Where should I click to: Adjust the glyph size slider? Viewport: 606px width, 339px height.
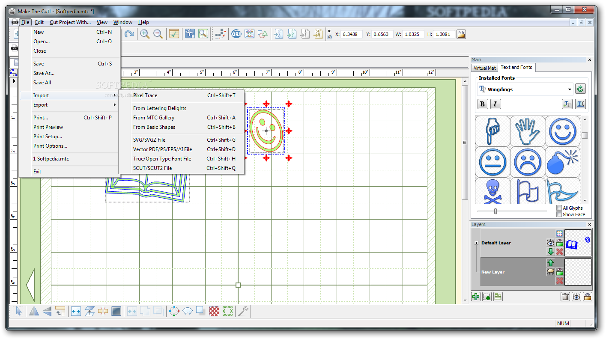496,211
